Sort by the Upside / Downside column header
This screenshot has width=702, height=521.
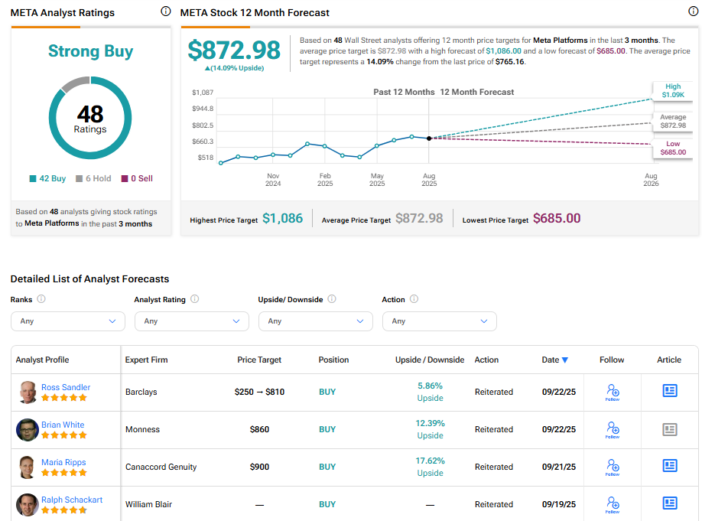click(x=430, y=360)
